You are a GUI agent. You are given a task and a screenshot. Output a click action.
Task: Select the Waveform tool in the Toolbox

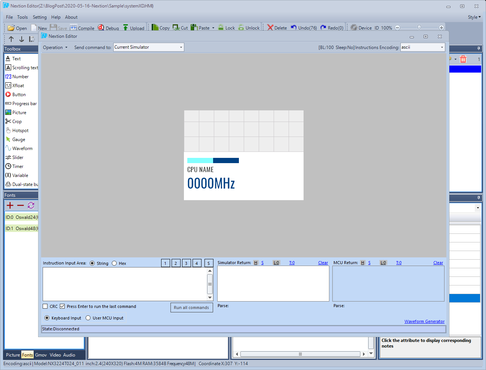pos(19,148)
